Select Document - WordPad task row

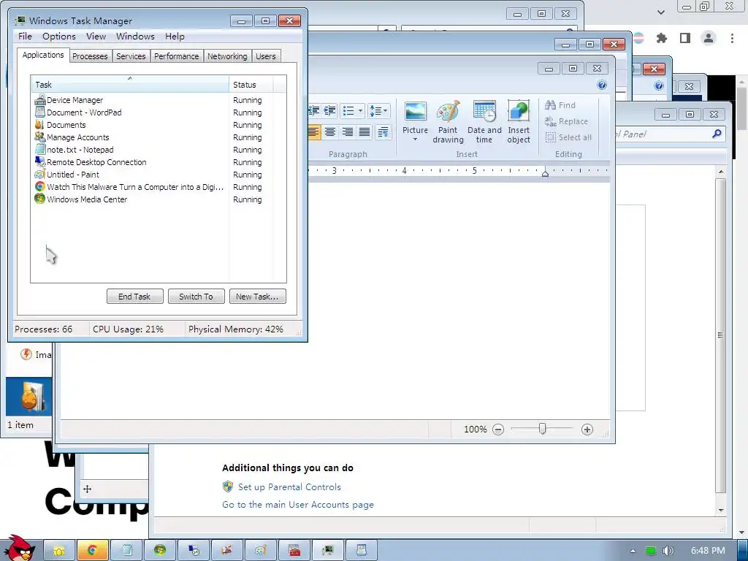[x=159, y=112]
